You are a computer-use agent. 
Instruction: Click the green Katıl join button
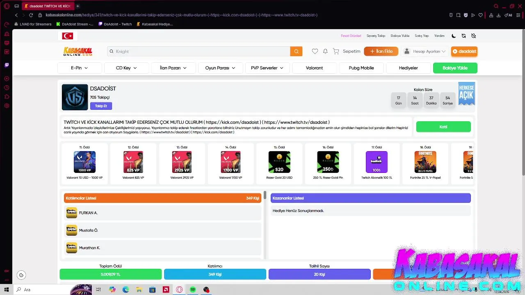coord(443,127)
